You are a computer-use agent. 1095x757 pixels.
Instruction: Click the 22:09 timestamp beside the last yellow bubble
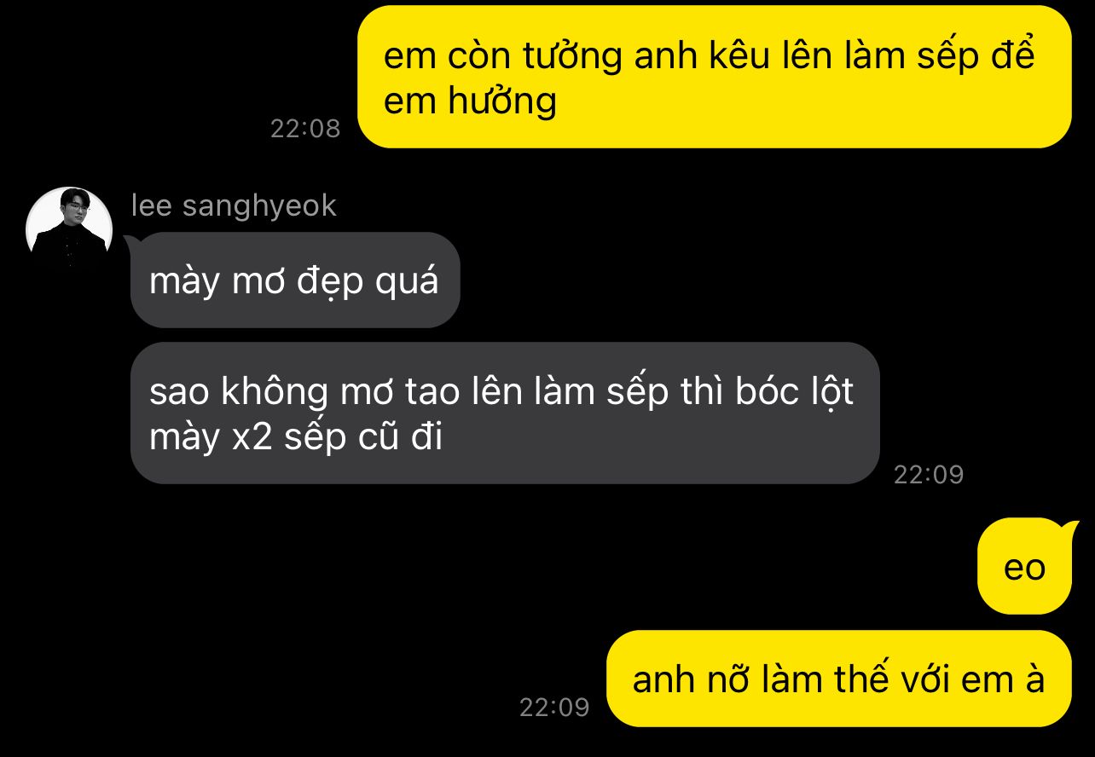(554, 708)
